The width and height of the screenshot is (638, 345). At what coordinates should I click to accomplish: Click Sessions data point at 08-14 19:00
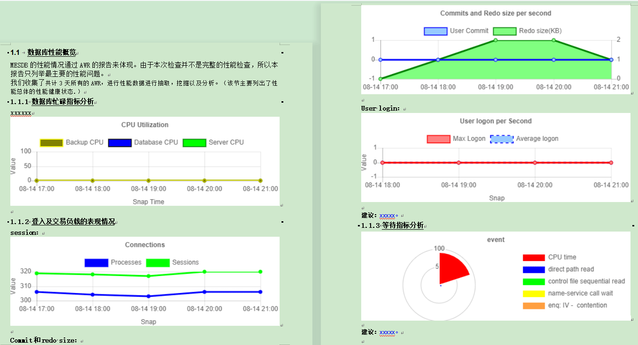point(148,276)
